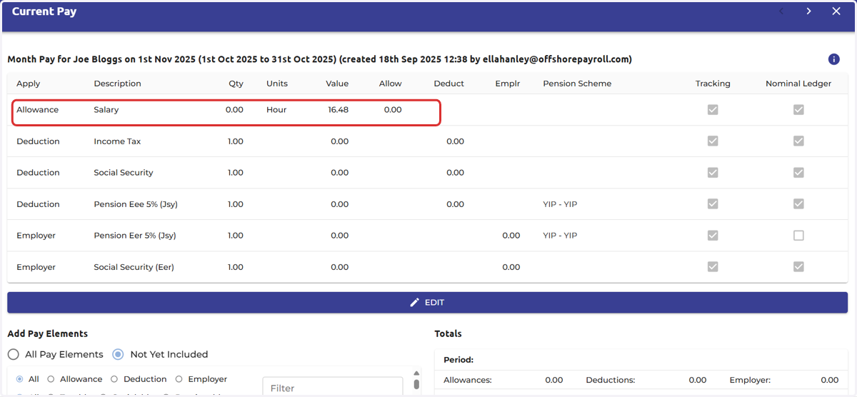The width and height of the screenshot is (857, 397).
Task: Toggle Nominal Ledger checkbox for Pension Eee 5%
Action: 798,204
